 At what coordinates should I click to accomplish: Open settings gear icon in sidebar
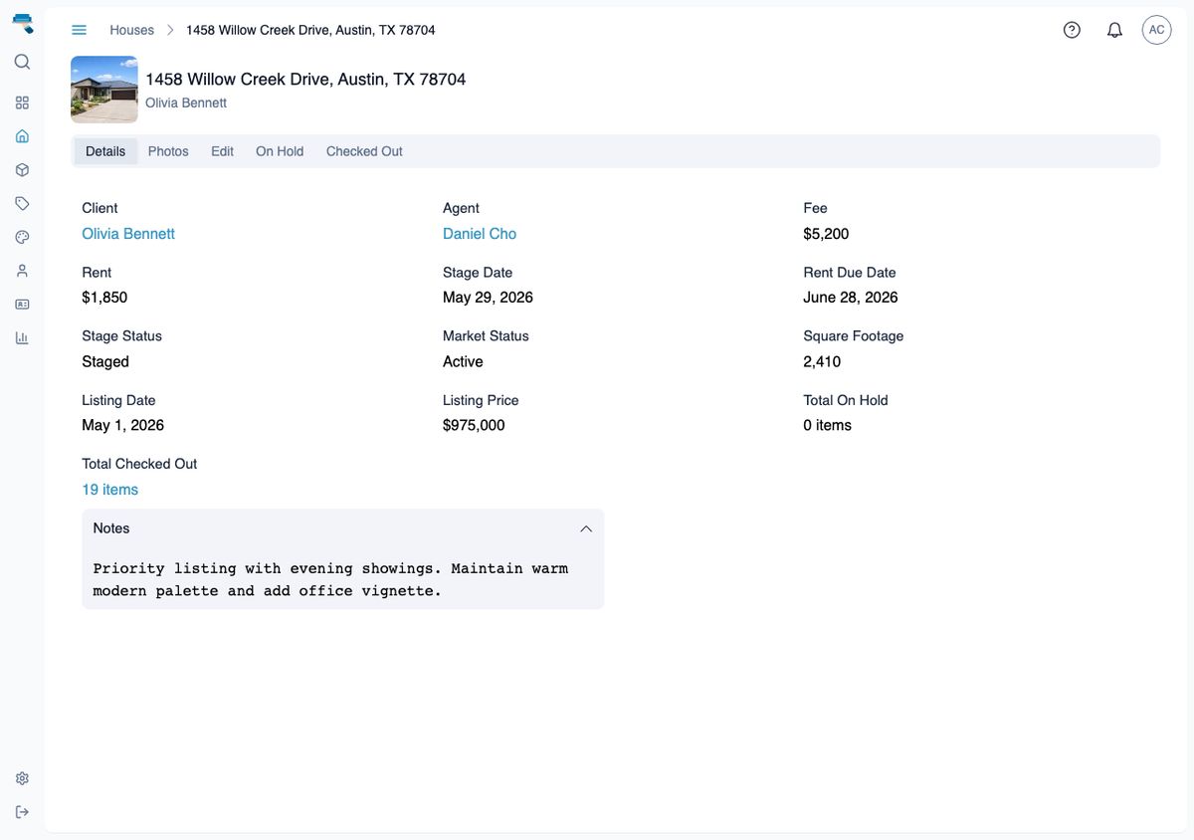(x=22, y=778)
